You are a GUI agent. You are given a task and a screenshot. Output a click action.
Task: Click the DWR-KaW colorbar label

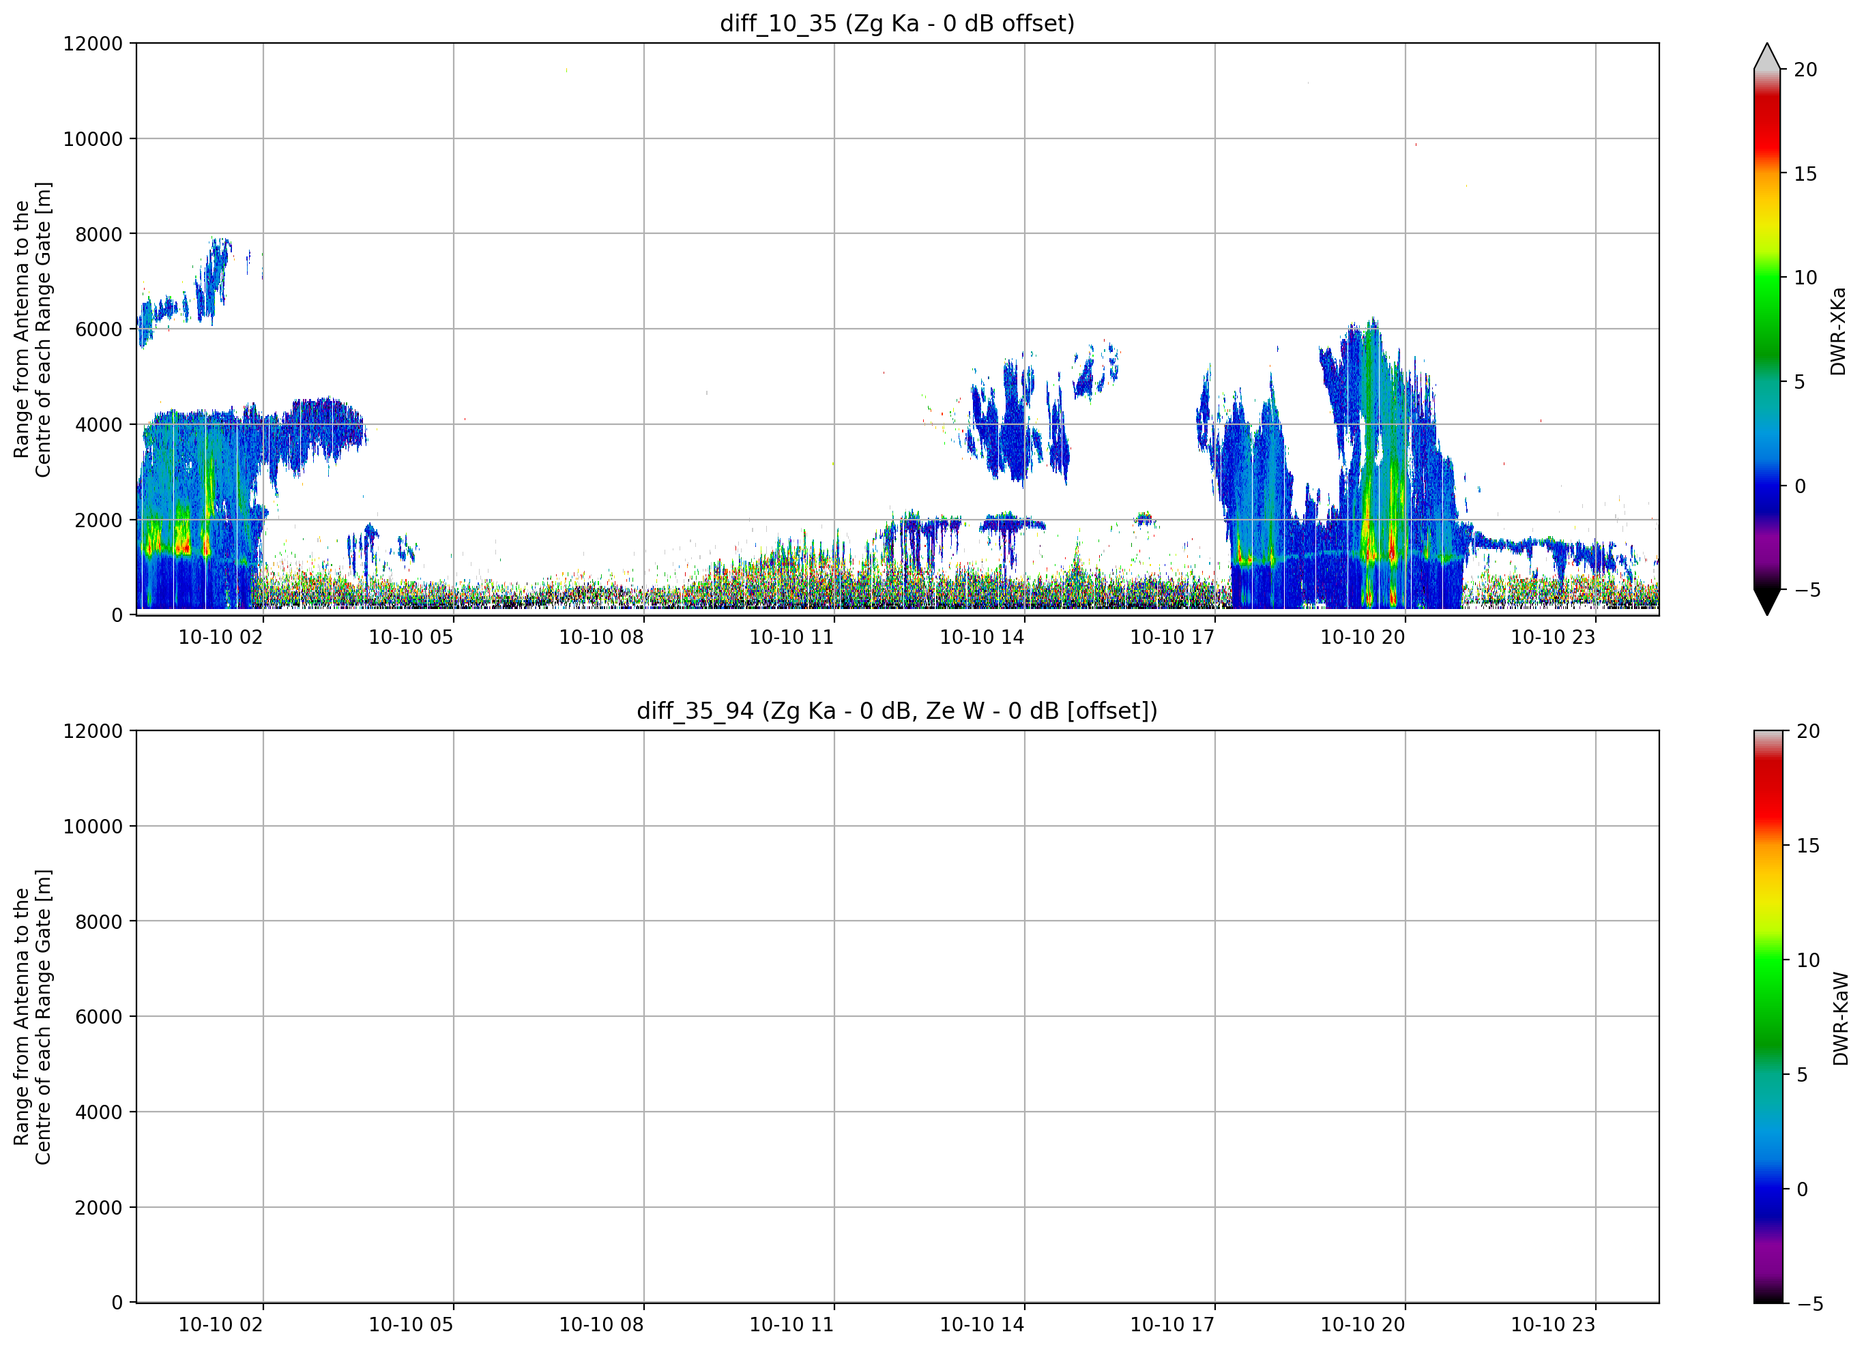pyautogui.click(x=1840, y=1019)
